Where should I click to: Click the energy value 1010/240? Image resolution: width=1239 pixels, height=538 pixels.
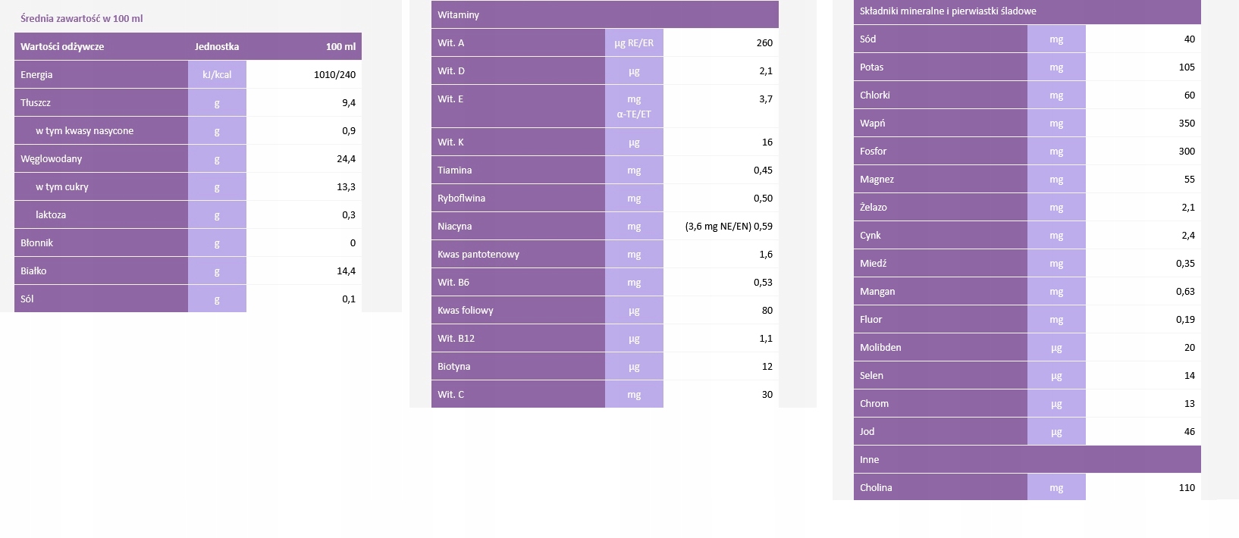[x=334, y=74]
